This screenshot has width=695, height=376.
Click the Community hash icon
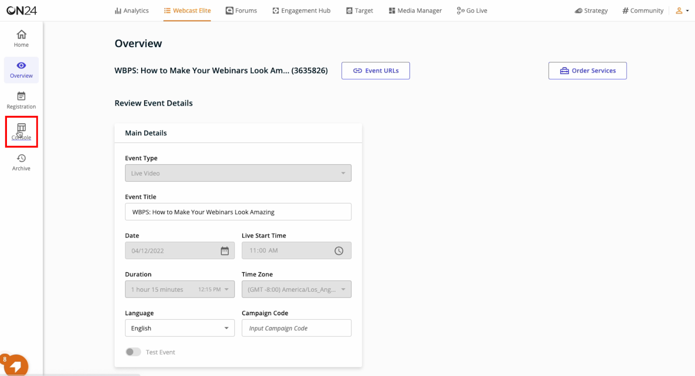point(625,11)
